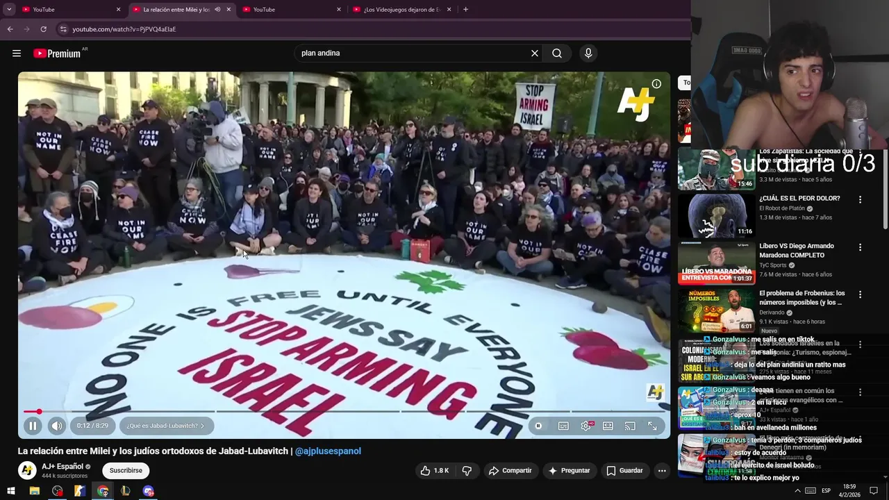Screen dimensions: 889x500
Task: Turn on subtitles with captions button
Action: pyautogui.click(x=563, y=426)
